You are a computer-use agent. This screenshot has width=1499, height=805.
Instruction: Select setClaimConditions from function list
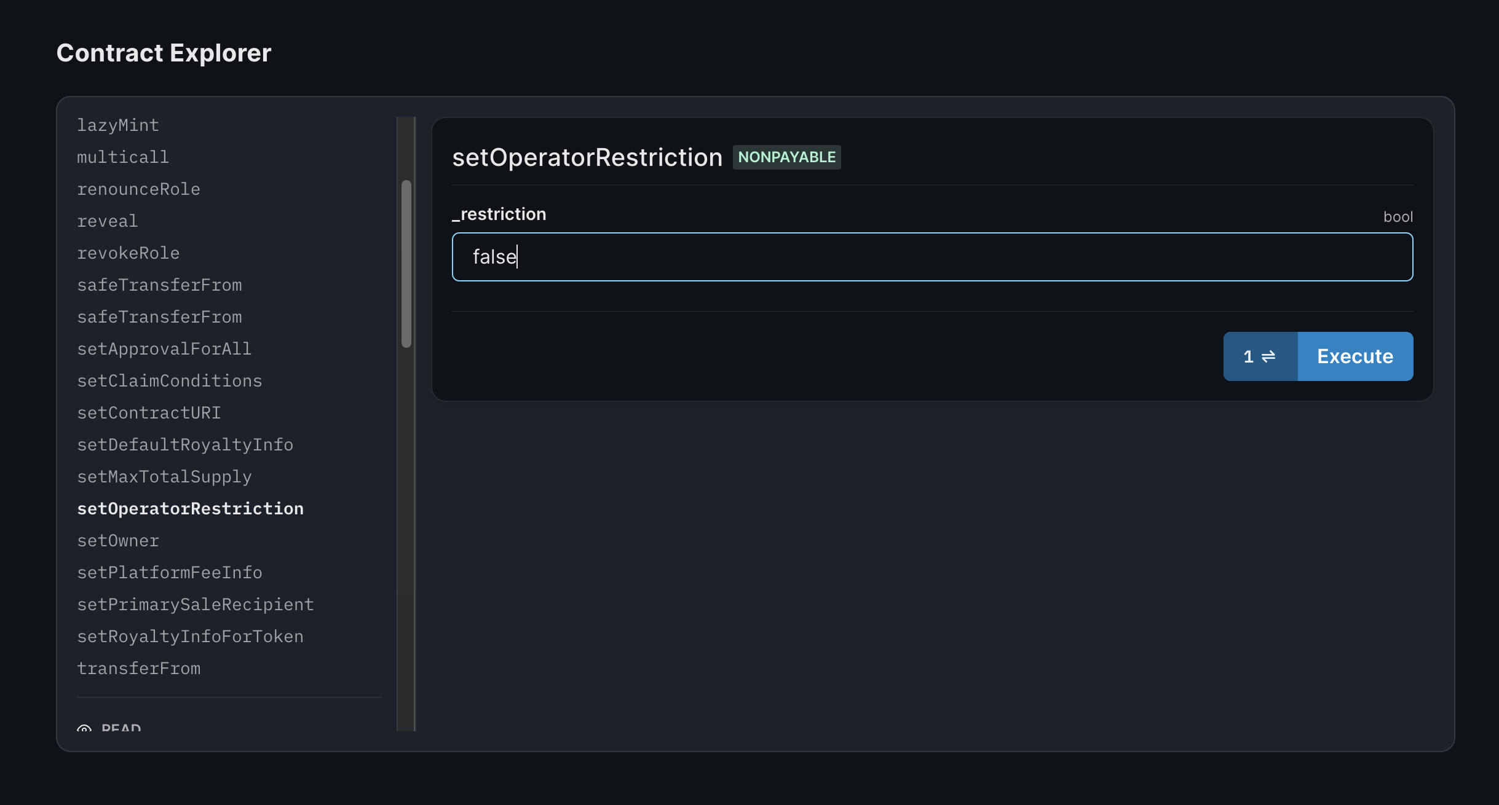170,381
